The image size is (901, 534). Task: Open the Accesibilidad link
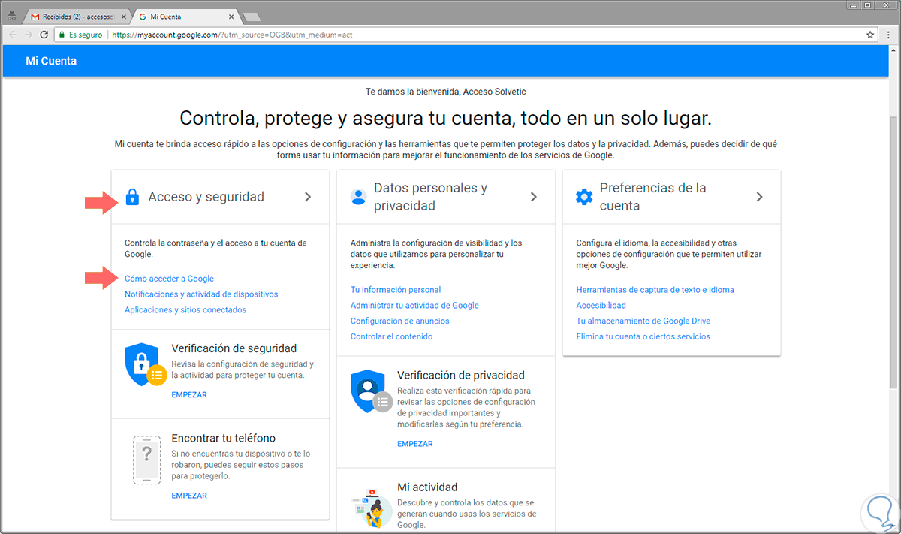[x=601, y=306]
